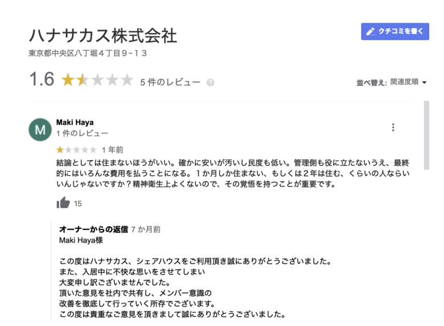Click the オーナーからの返信 heading
This screenshot has width=444, height=326.
(x=93, y=229)
